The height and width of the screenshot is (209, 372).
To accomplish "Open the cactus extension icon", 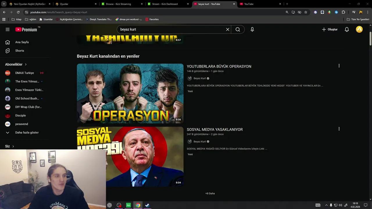I will pyautogui.click(x=329, y=12).
